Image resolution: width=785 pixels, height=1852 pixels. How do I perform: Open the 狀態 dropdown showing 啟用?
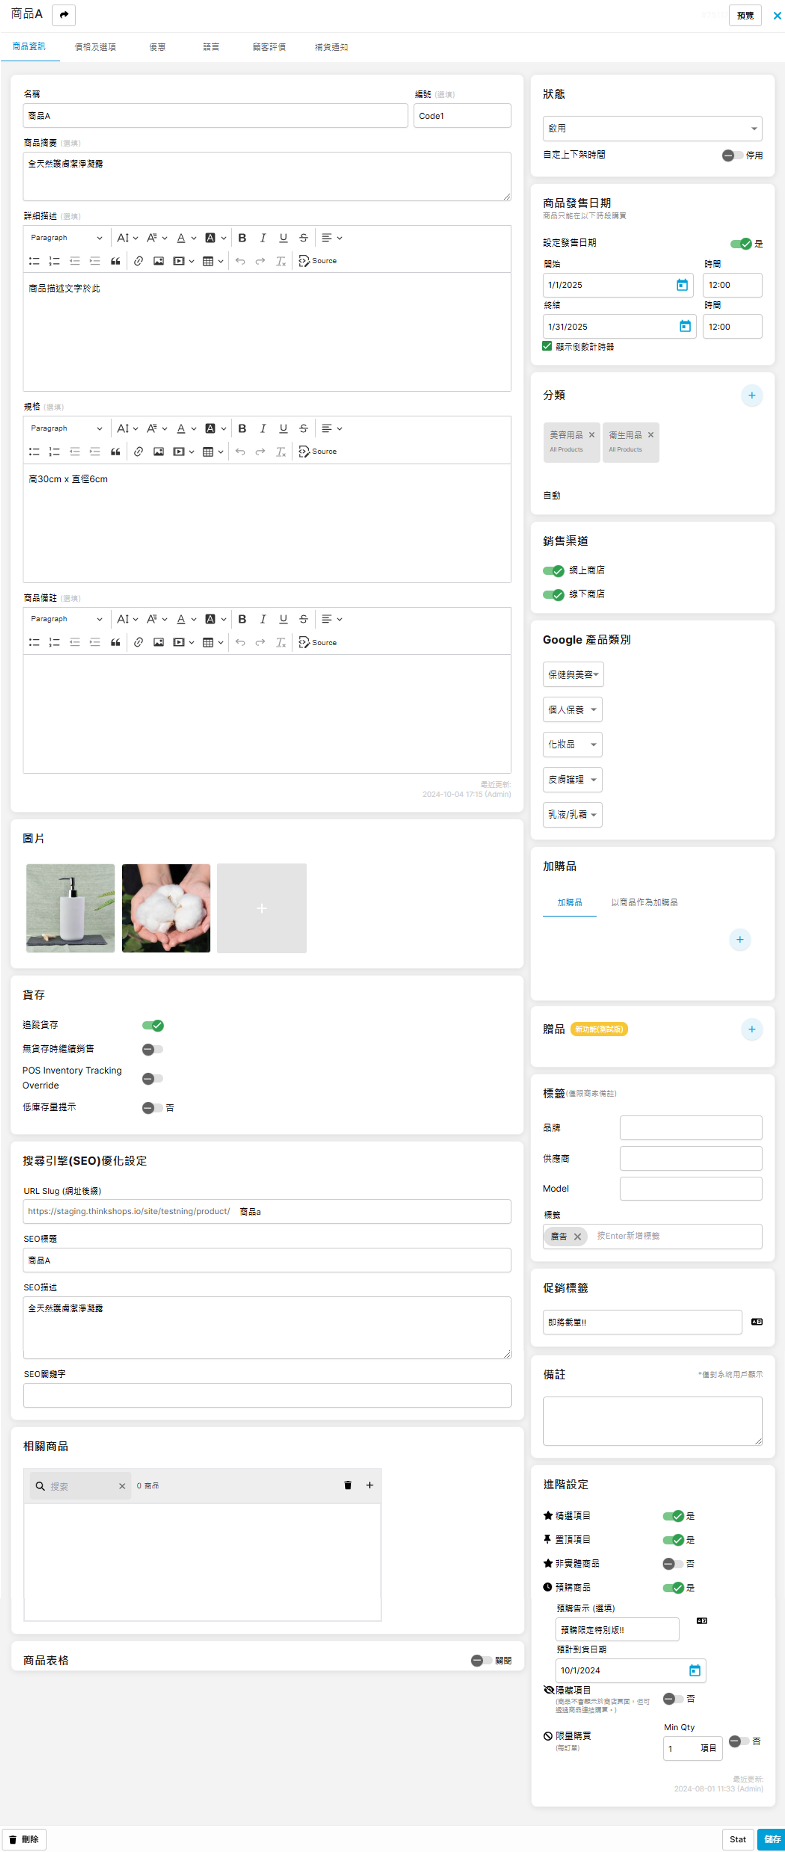pyautogui.click(x=652, y=129)
